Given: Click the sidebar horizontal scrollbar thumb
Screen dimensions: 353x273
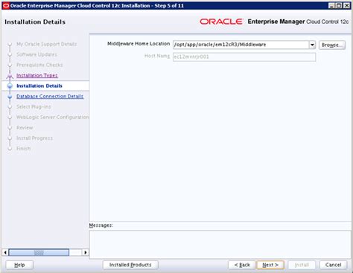Looking at the screenshot, I should pyautogui.click(x=39, y=252).
